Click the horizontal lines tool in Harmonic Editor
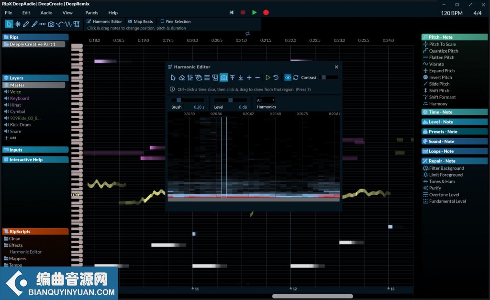The width and height of the screenshot is (490, 300). [207, 78]
